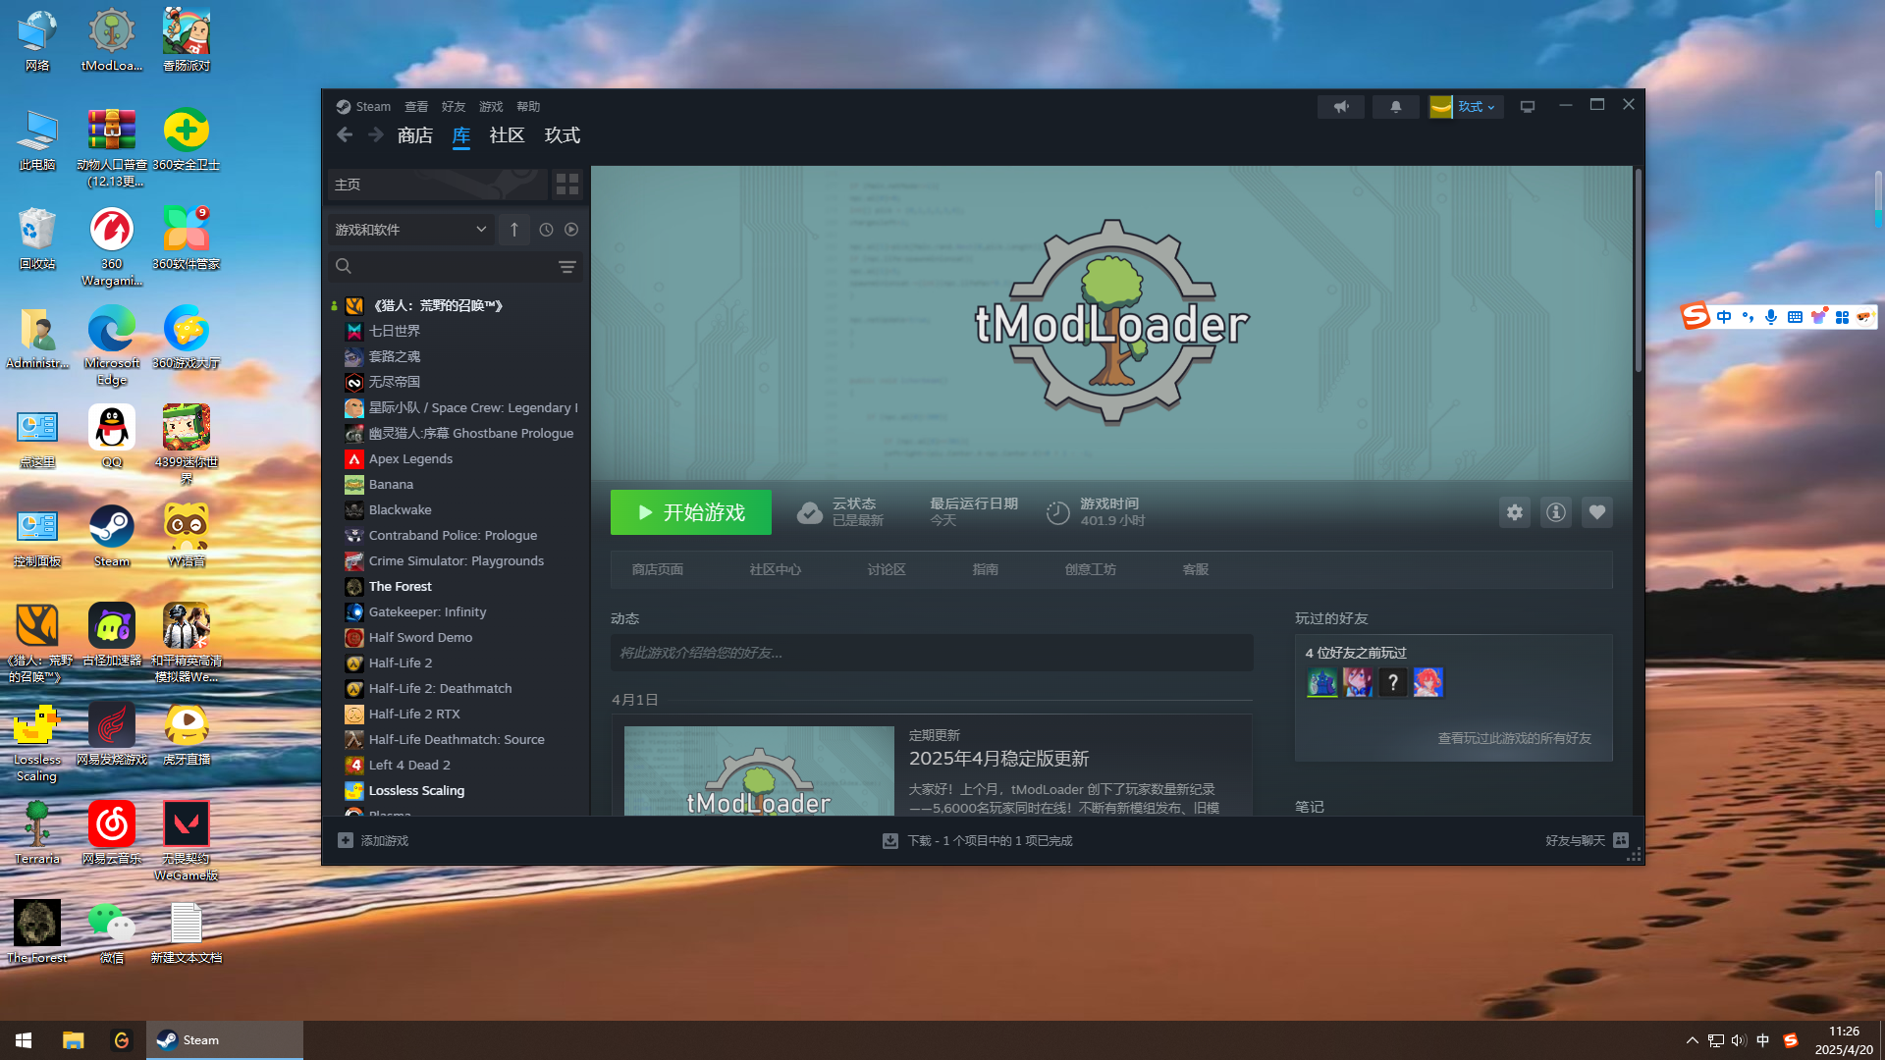Screen dimensions: 1885x1060
Task: Toggle tMod‌Loader favorite heart
Action: pos(1597,512)
